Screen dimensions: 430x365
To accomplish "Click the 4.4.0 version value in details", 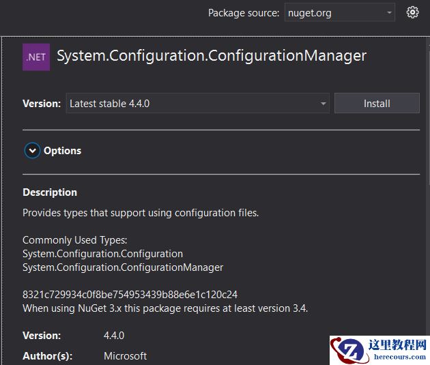I will [114, 336].
